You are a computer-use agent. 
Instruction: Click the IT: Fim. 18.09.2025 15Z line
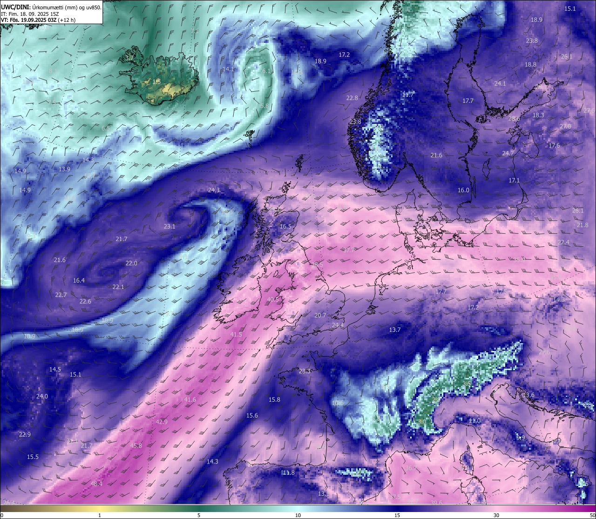click(x=30, y=14)
